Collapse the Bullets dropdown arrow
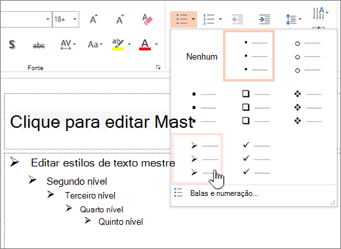Viewport: 341px width, 249px height. click(193, 19)
